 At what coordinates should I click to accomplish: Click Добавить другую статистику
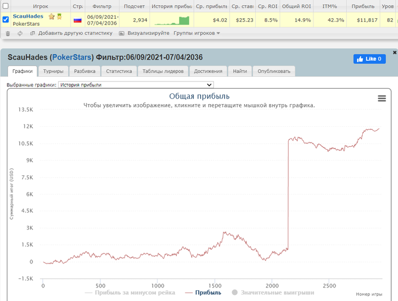(x=76, y=33)
